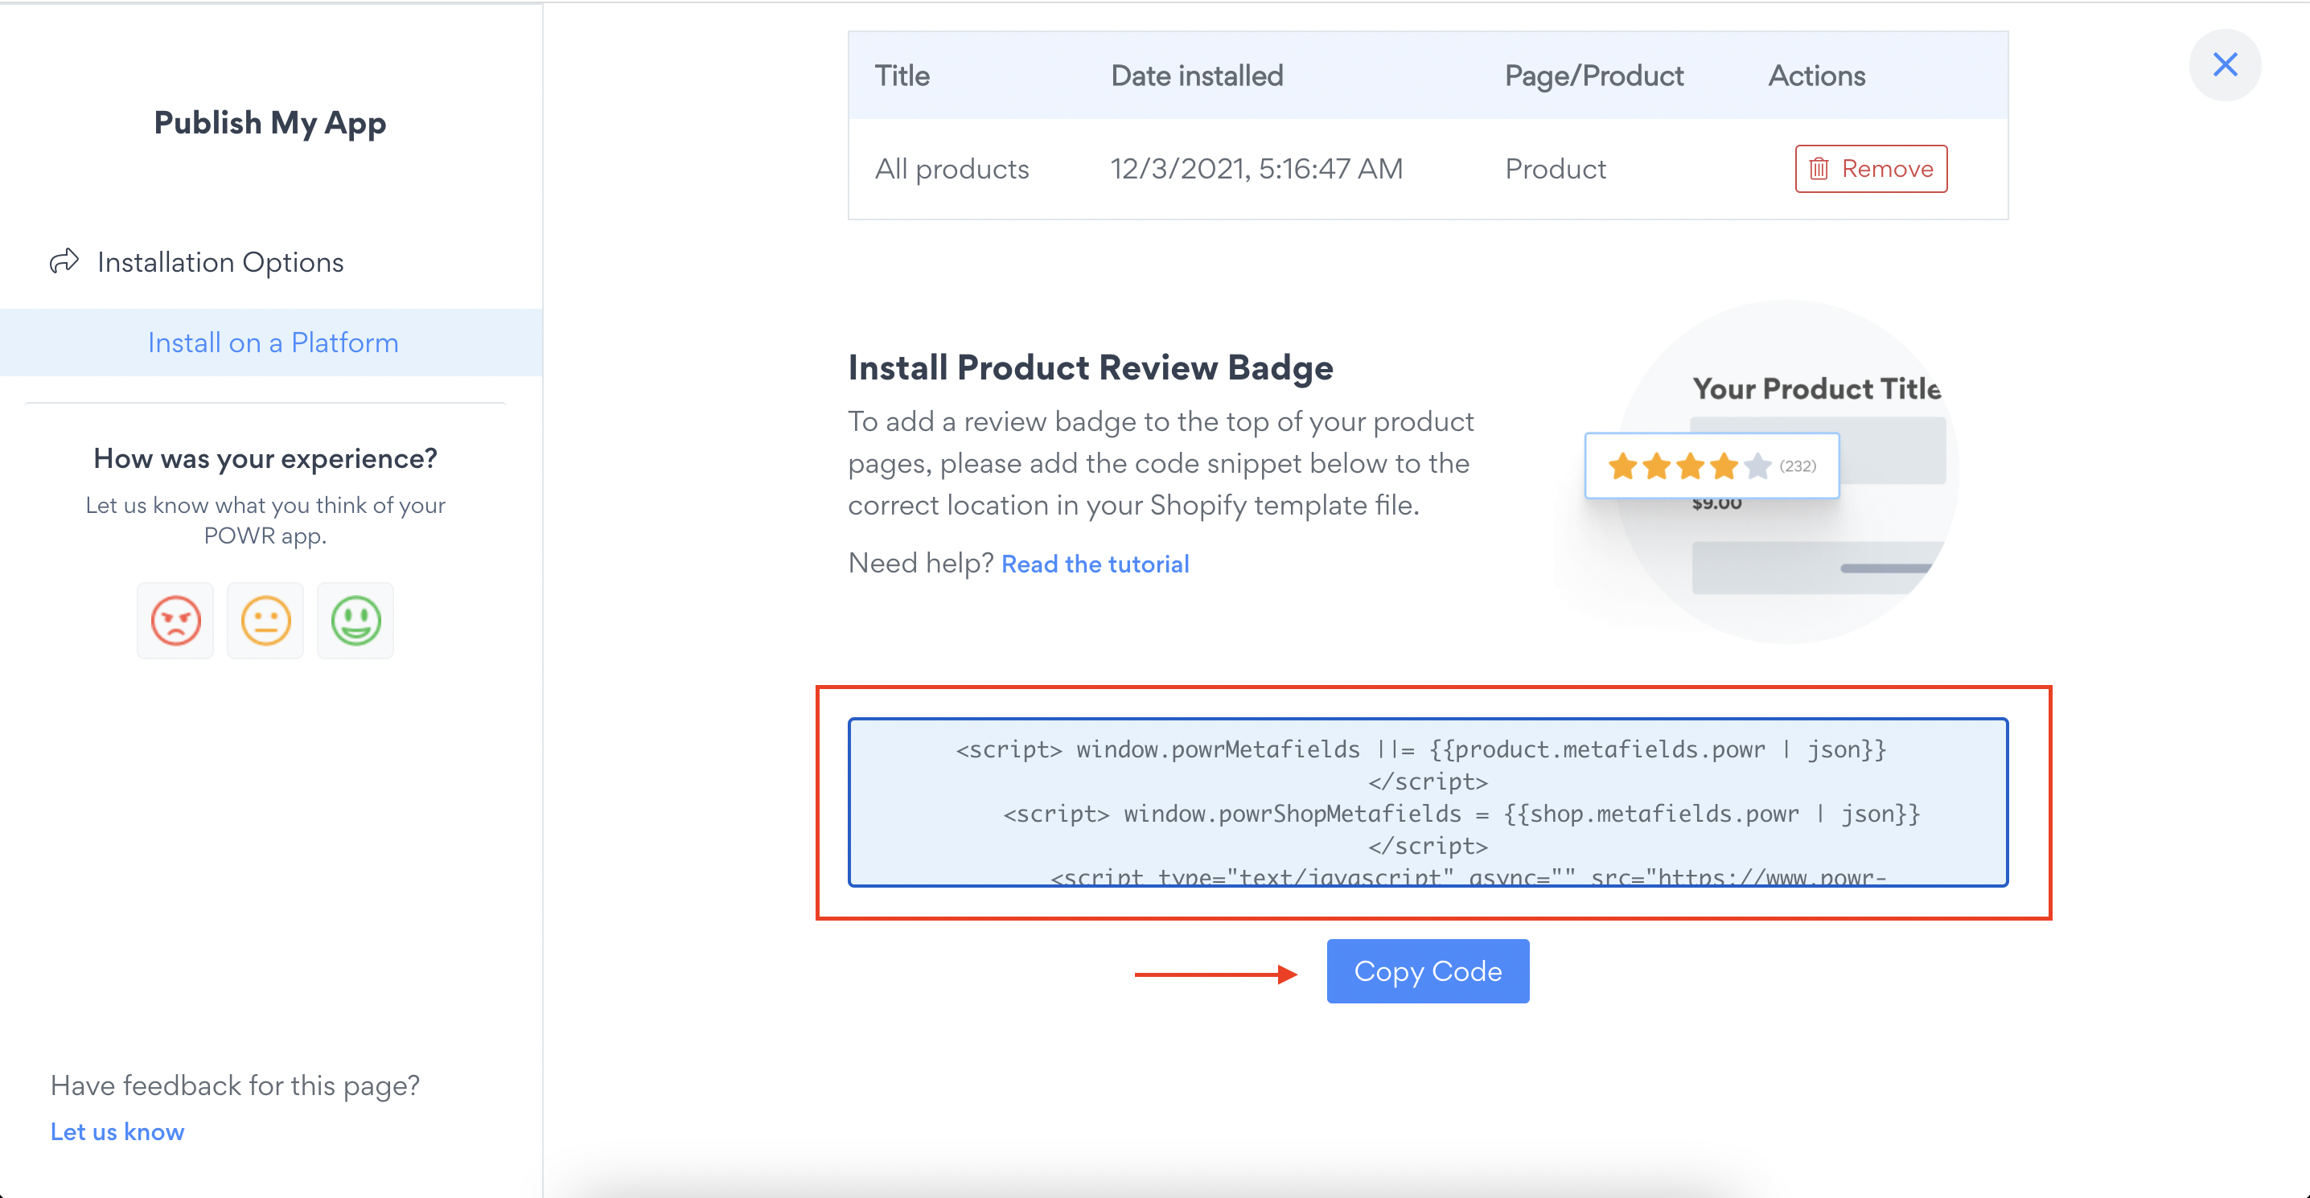Viewport: 2310px width, 1198px height.
Task: Choose the happy green face rating
Action: (x=356, y=621)
